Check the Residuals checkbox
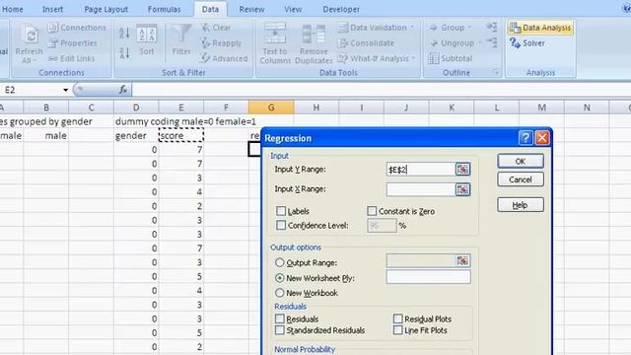 pyautogui.click(x=280, y=319)
